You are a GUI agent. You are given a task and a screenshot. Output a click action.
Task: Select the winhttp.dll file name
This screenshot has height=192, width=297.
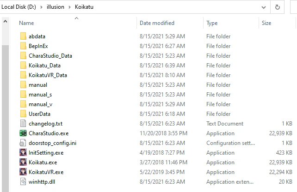tap(42, 182)
